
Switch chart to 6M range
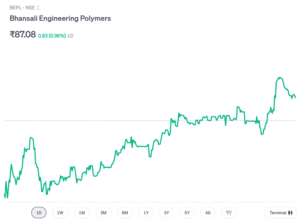point(125,213)
